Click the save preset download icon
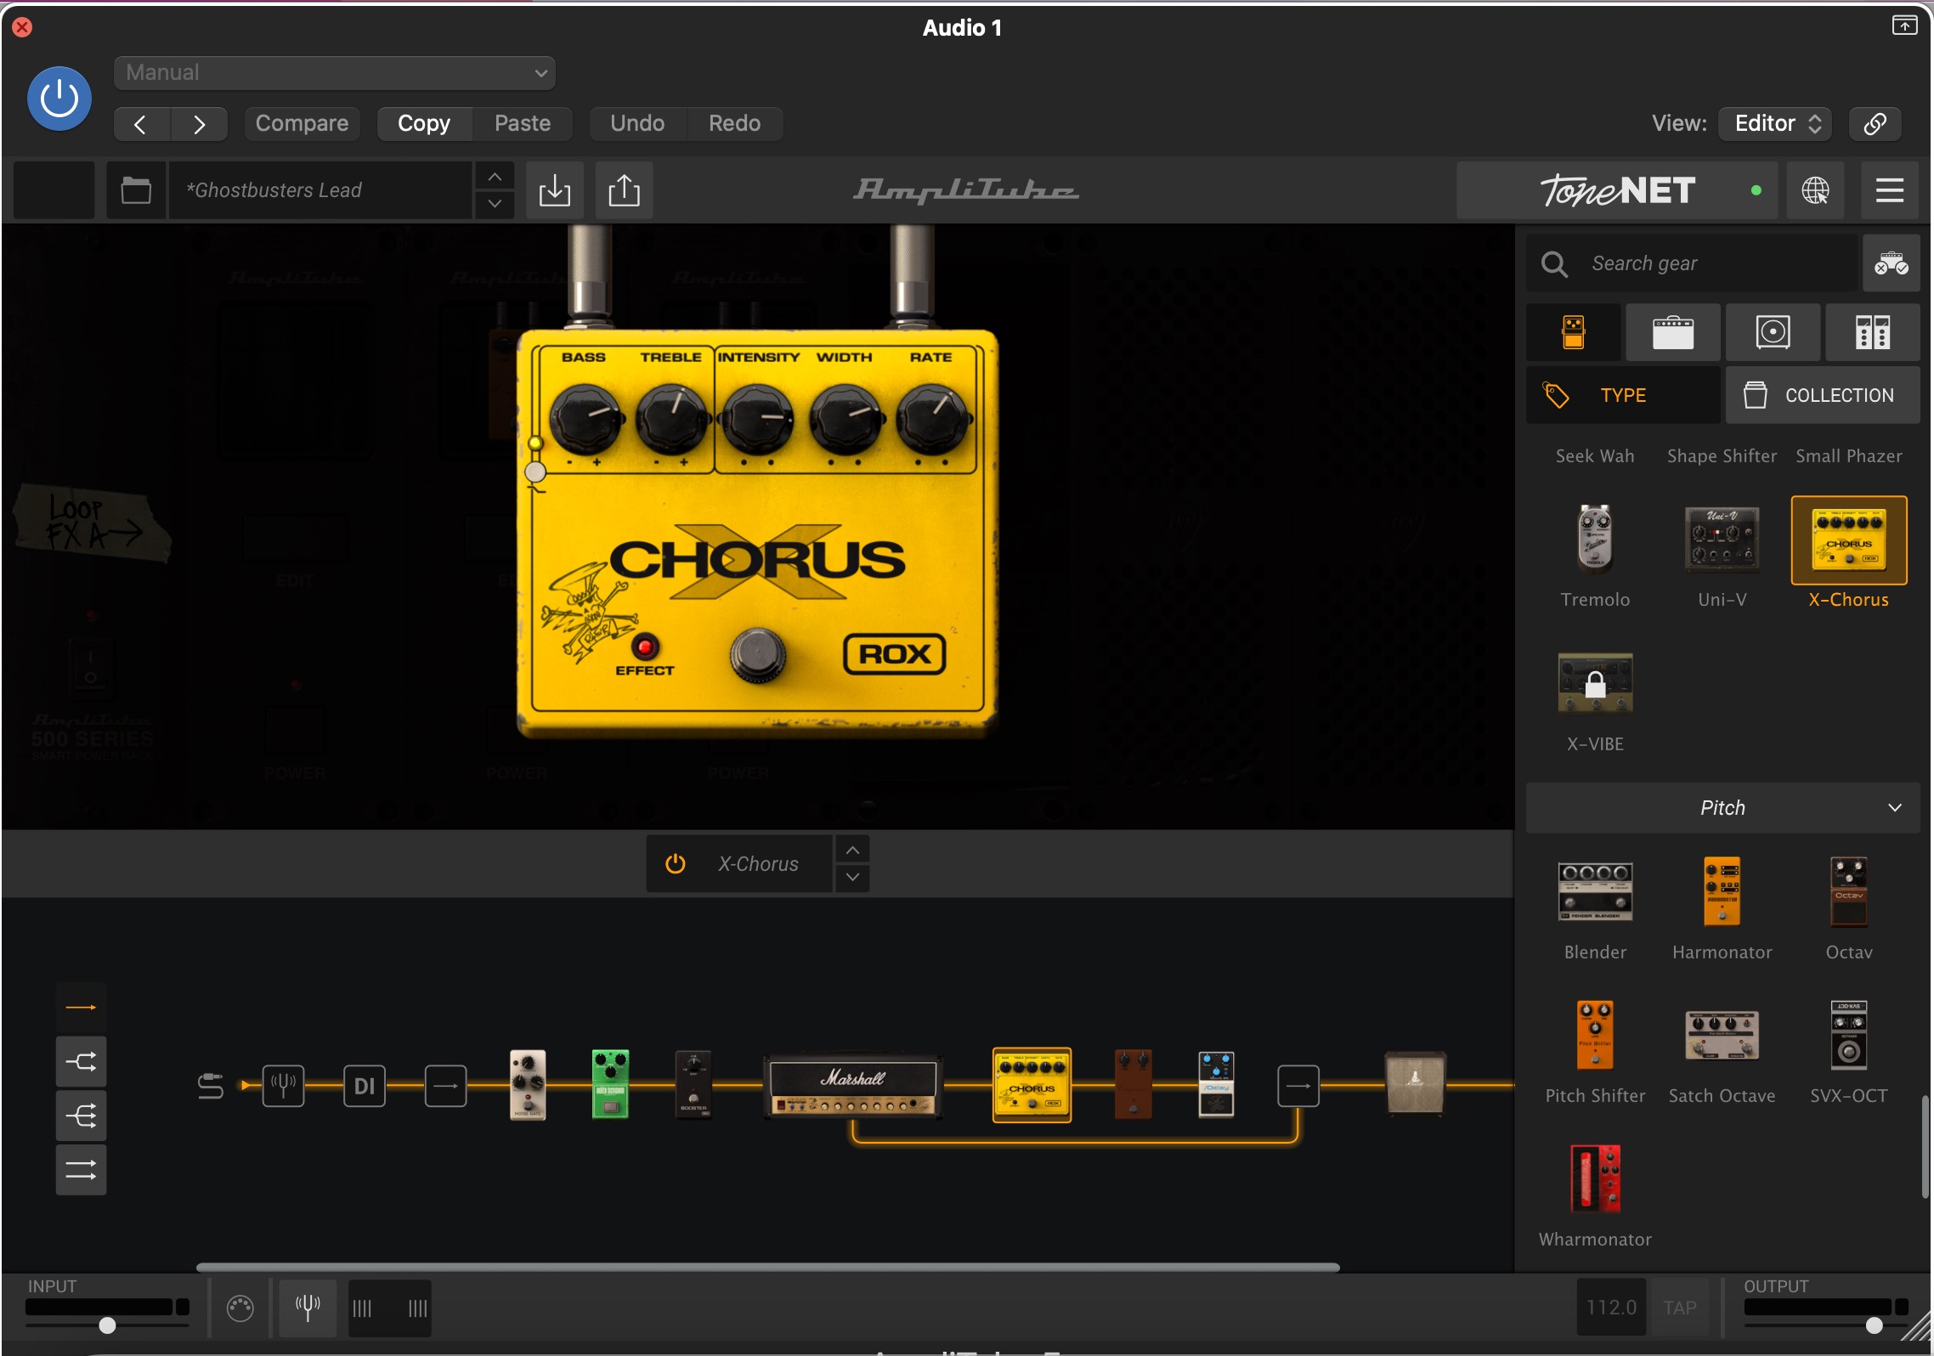 555,190
